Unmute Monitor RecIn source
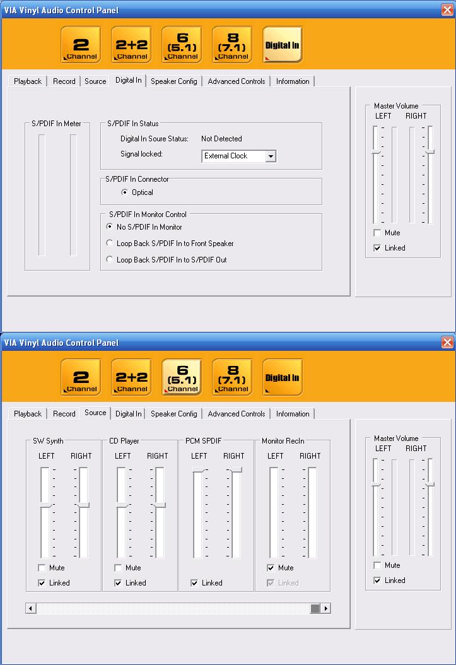The image size is (456, 665). [x=271, y=568]
